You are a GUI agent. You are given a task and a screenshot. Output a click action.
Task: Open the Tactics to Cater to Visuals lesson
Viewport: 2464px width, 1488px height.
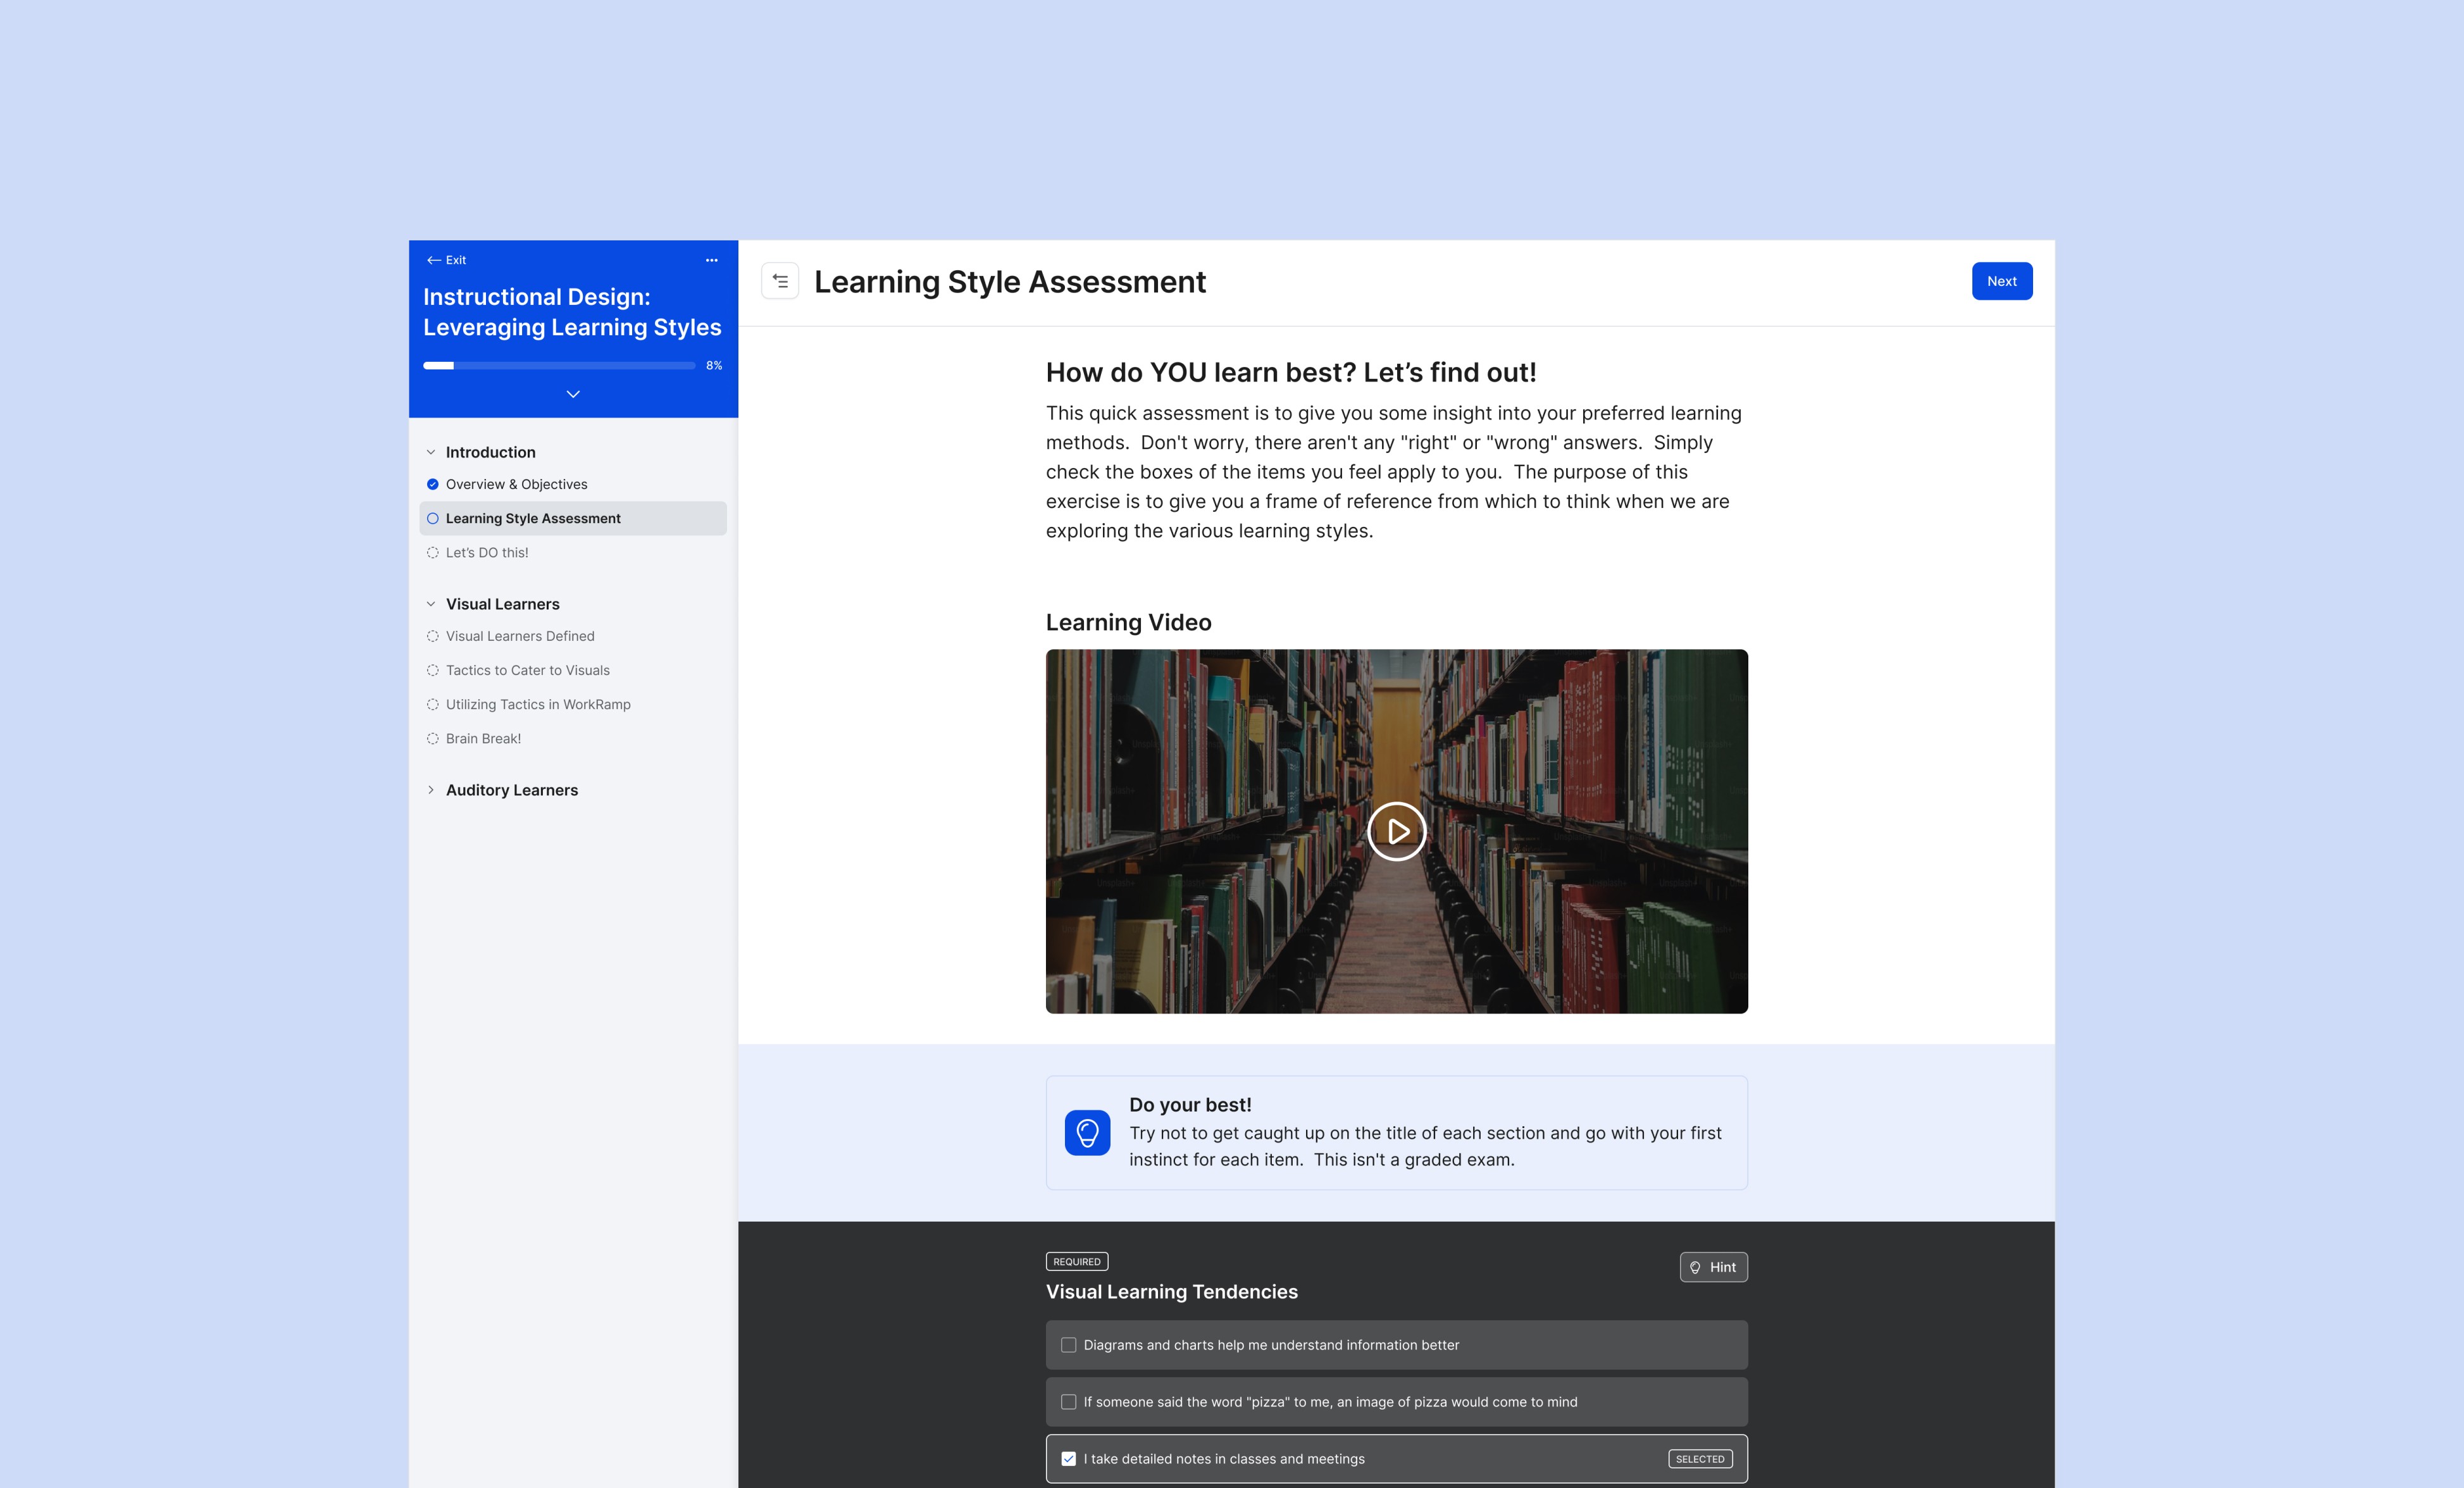[527, 670]
